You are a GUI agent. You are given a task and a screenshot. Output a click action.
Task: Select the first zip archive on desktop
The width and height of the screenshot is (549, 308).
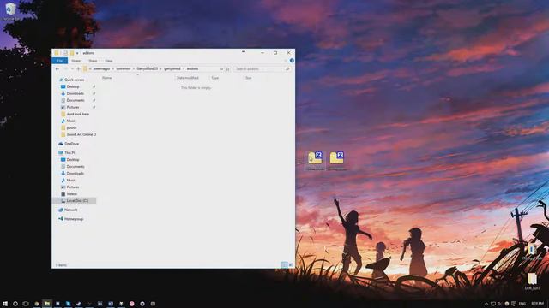315,161
